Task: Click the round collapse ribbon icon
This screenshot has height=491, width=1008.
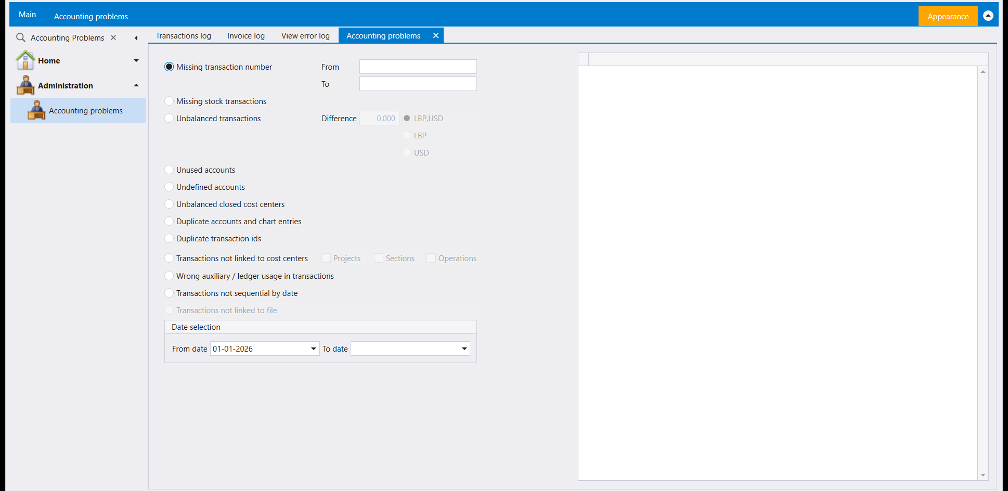Action: (988, 16)
